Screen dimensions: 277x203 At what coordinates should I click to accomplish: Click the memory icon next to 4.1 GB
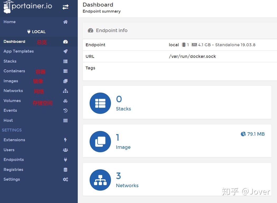(x=194, y=45)
